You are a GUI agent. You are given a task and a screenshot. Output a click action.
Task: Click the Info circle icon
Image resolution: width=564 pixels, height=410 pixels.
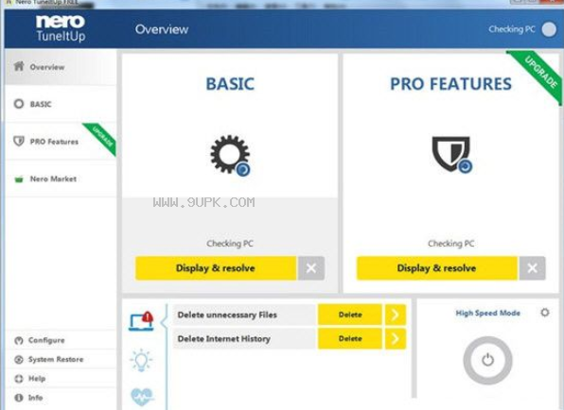19,398
